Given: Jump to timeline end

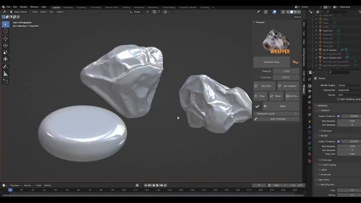Looking at the screenshot, I should (x=165, y=186).
